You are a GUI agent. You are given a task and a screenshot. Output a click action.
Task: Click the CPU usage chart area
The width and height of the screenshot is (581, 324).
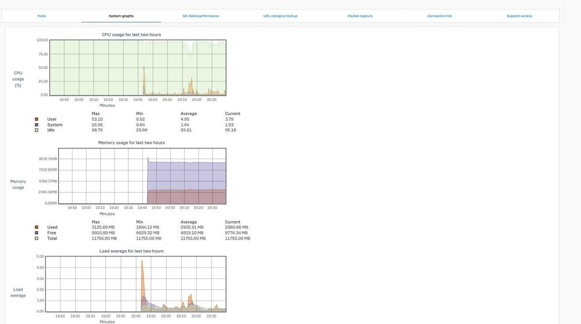(x=138, y=68)
